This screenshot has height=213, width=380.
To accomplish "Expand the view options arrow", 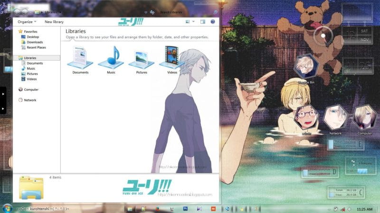I will (x=193, y=22).
